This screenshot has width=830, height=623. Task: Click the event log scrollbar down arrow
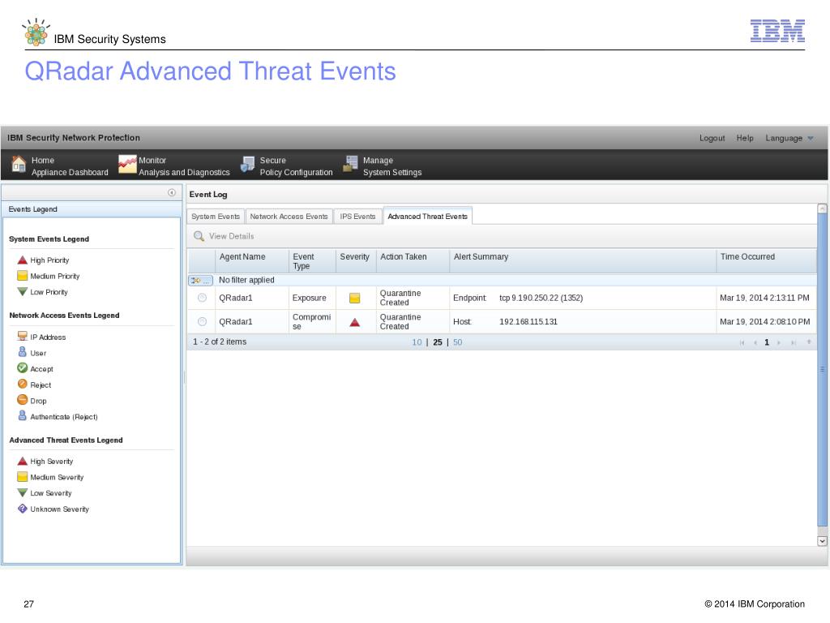(x=822, y=541)
